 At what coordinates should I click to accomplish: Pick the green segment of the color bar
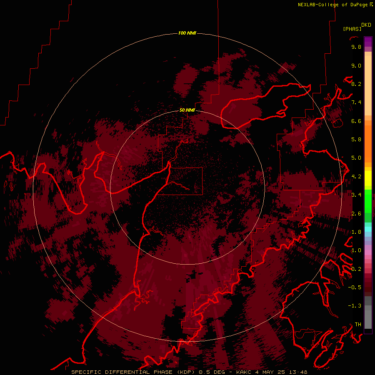368,201
